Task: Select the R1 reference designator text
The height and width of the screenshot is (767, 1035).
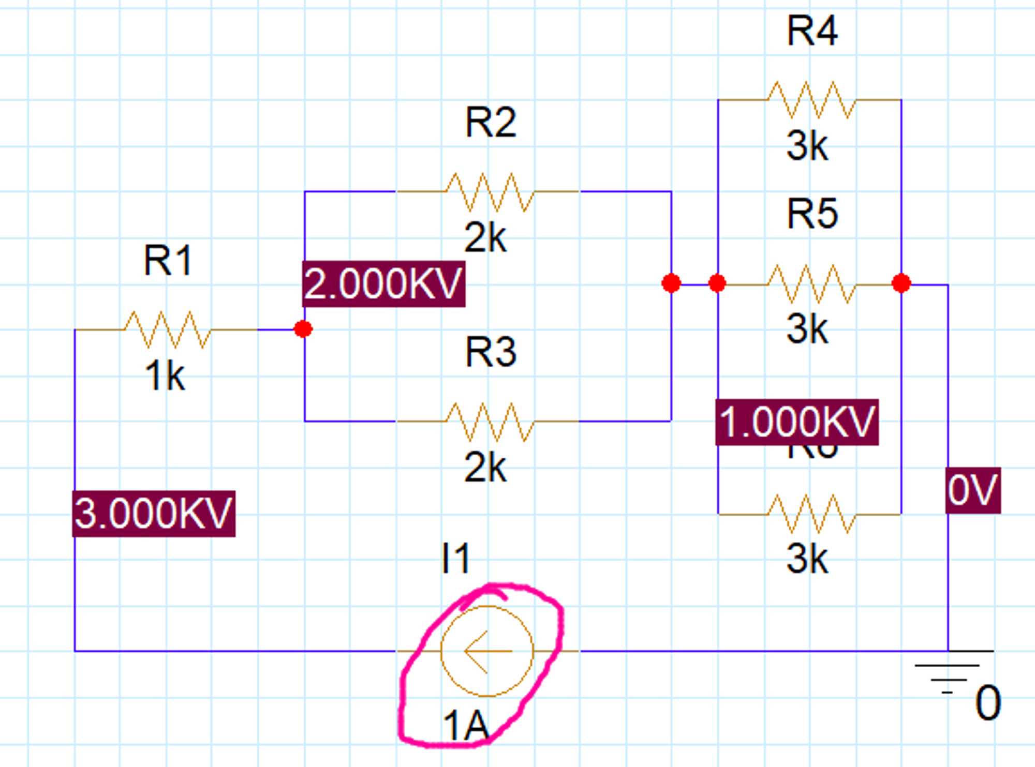Action: [x=168, y=260]
